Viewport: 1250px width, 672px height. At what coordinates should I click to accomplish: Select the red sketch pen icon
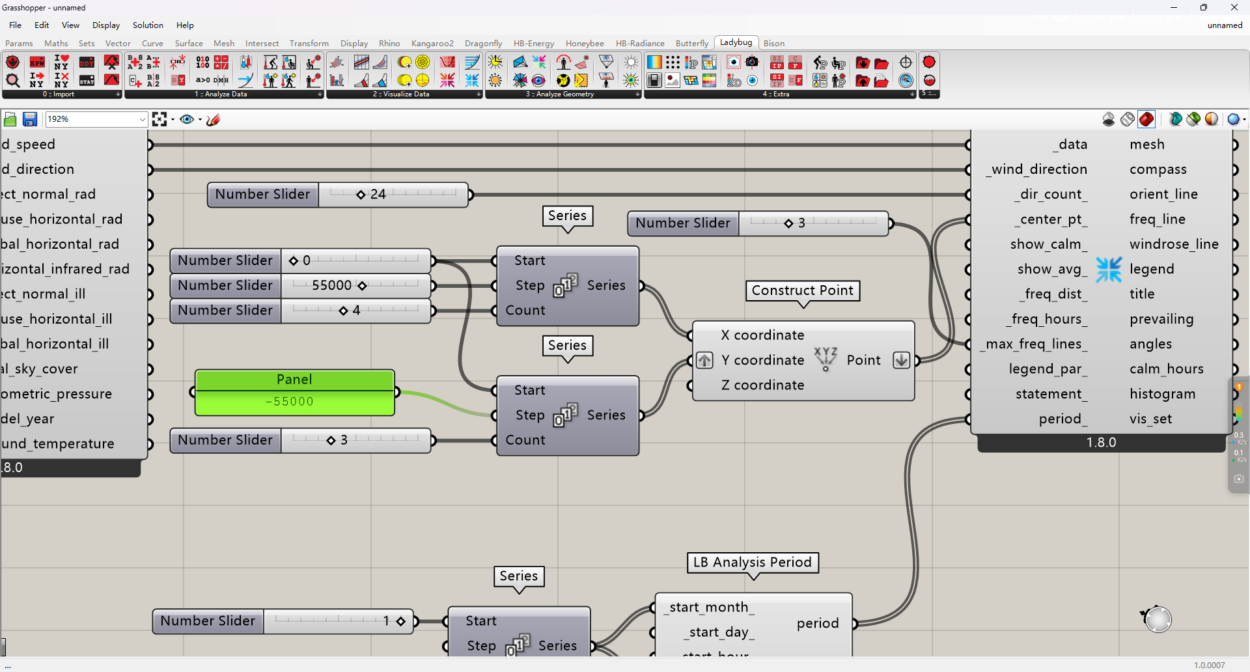213,119
